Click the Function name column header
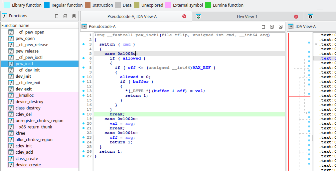The width and height of the screenshot is (336, 171). click(x=40, y=26)
